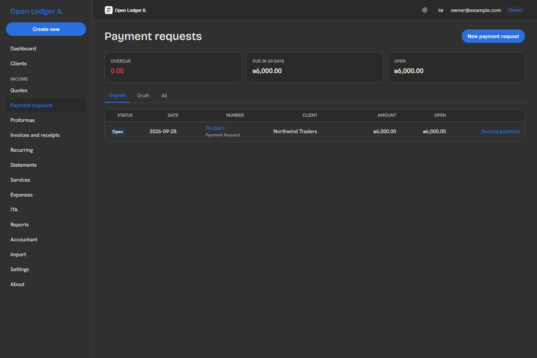Click the Open Ledger IL sidebar title
Image resolution: width=537 pixels, height=358 pixels.
37,11
